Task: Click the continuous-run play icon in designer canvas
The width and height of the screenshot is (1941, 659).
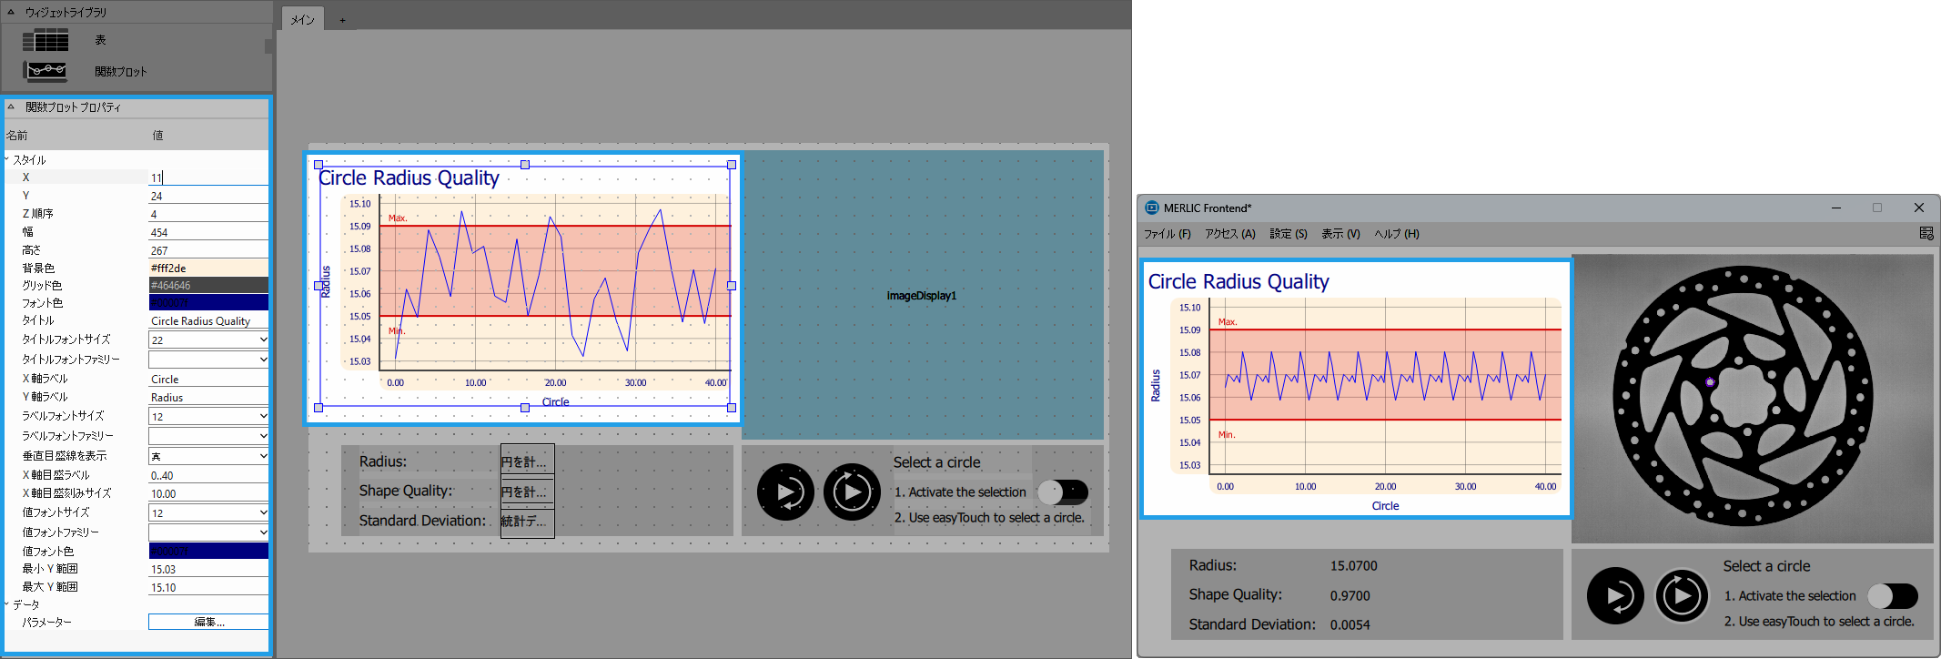Action: pos(852,492)
